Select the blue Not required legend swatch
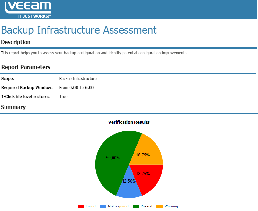The image size is (258, 211). [103, 206]
